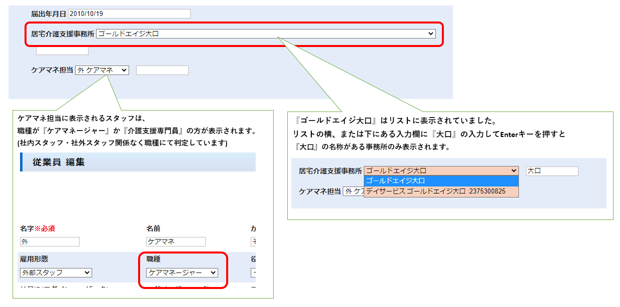This screenshot has width=620, height=307.
Task: Click the 雇用形態 label
Action: coord(34,259)
